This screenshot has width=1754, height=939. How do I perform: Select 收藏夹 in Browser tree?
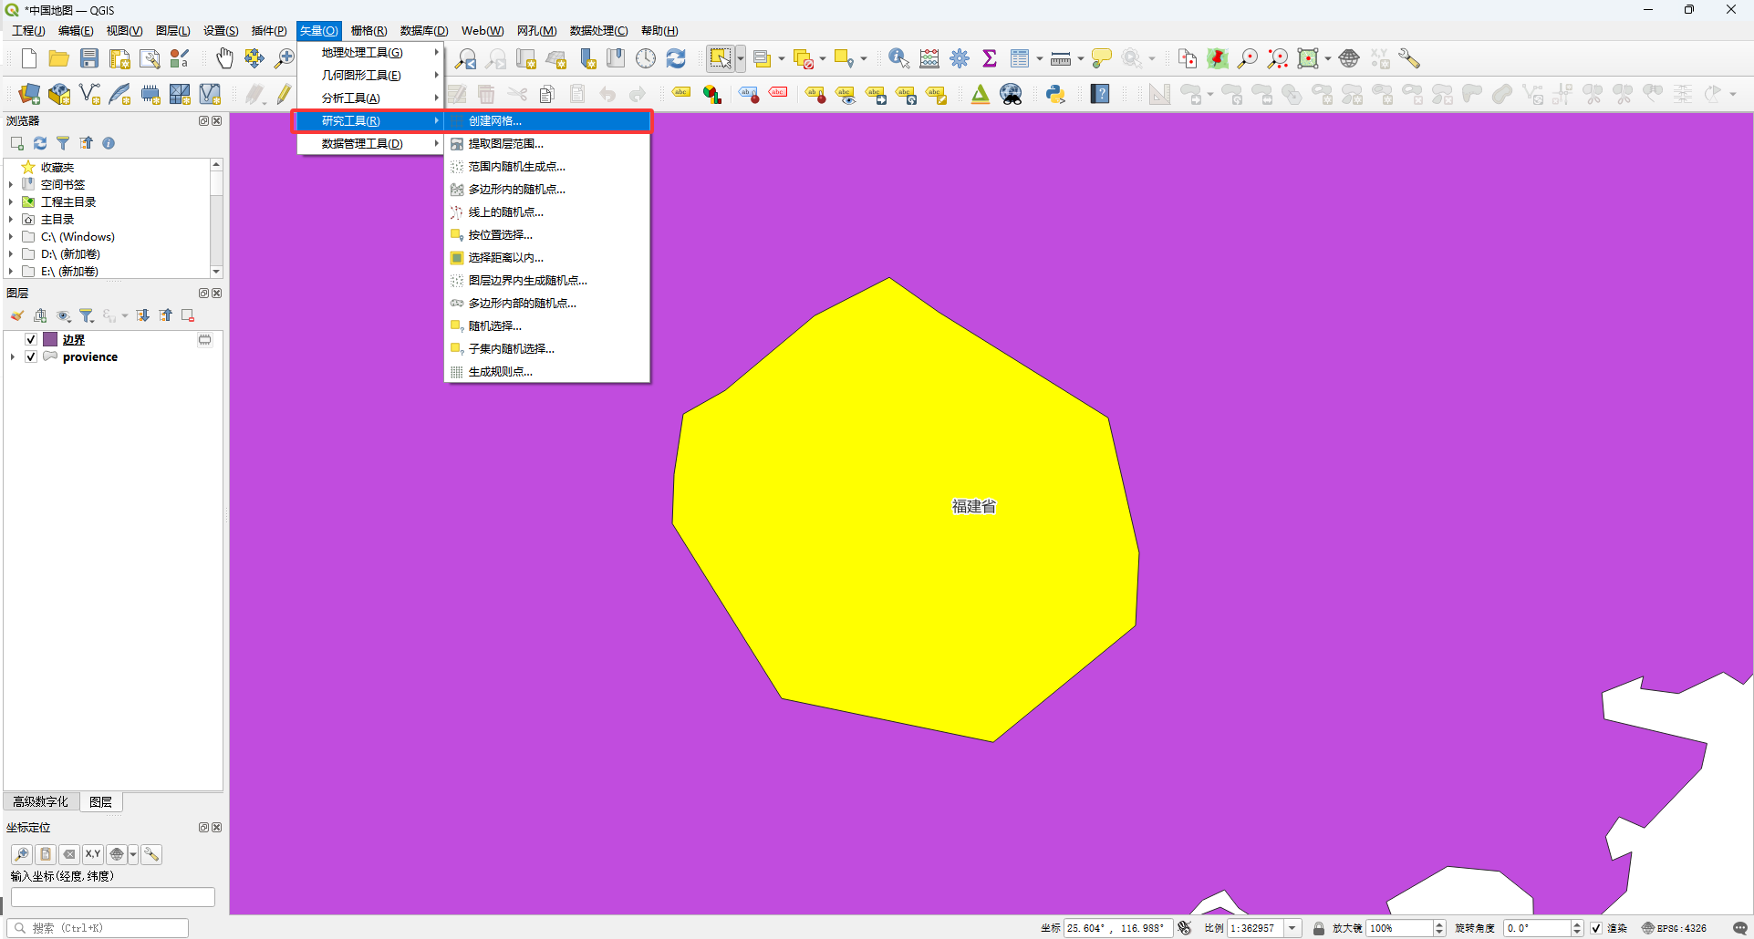[57, 167]
